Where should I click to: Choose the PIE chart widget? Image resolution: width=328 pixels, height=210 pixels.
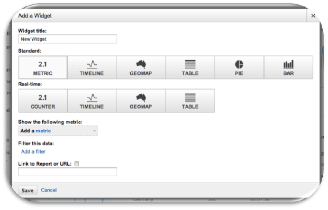239,68
